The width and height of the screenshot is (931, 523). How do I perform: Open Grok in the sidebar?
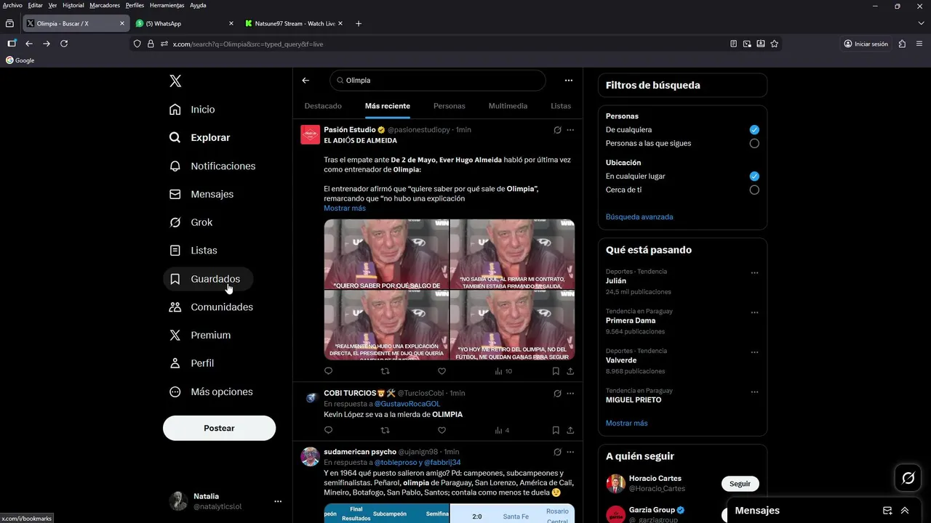pos(191,222)
